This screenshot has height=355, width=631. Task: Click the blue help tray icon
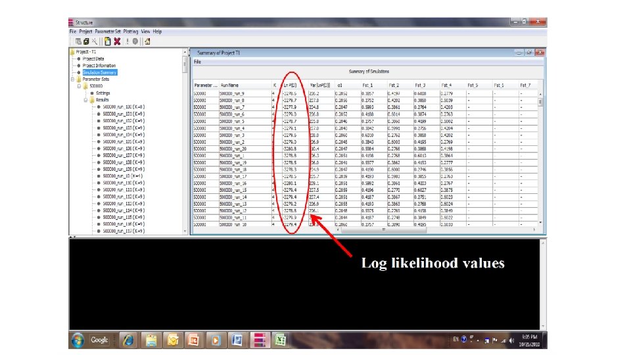pyautogui.click(x=463, y=339)
